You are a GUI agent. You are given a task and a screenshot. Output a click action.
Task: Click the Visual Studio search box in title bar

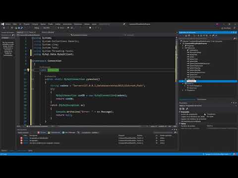coord(113,24)
